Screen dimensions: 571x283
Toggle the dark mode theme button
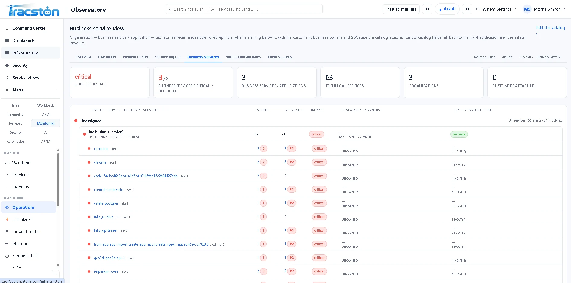click(467, 9)
